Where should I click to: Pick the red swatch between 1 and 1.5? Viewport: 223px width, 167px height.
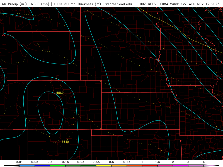pyautogui.click(x=150, y=166)
